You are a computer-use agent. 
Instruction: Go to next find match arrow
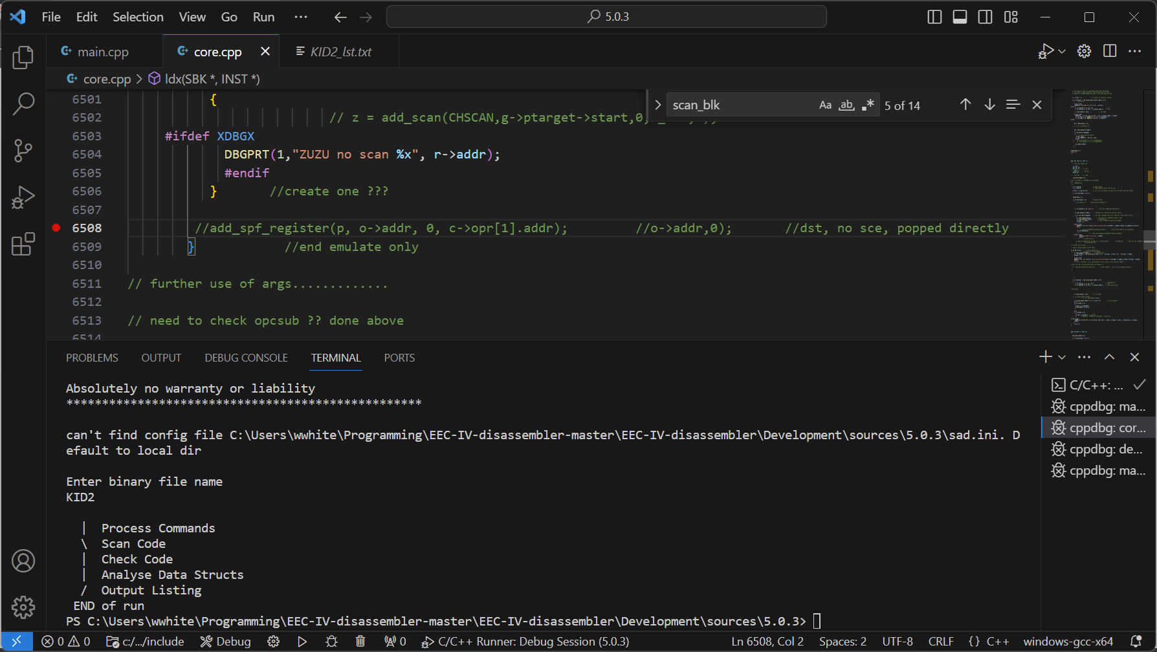click(989, 105)
